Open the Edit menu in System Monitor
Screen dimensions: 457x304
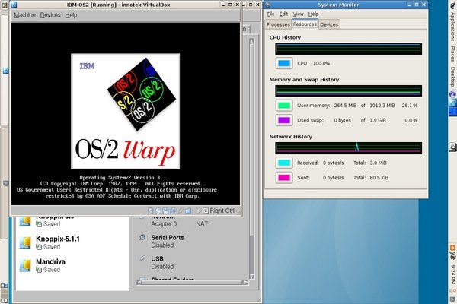(285, 14)
